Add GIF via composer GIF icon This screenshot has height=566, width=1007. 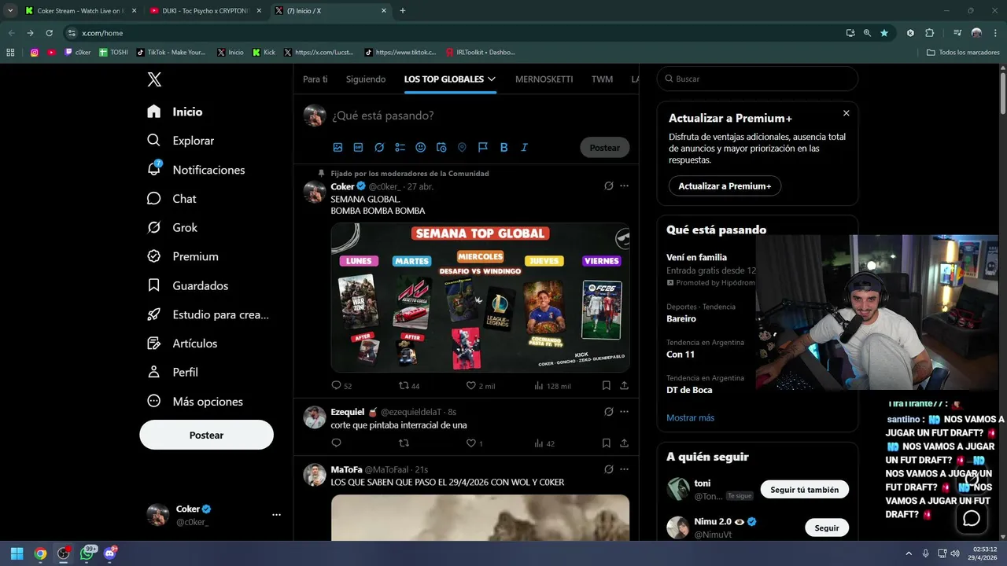358,147
